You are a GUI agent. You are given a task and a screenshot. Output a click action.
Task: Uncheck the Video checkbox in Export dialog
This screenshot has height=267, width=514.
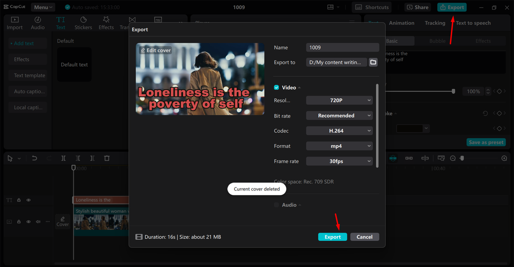pos(276,87)
